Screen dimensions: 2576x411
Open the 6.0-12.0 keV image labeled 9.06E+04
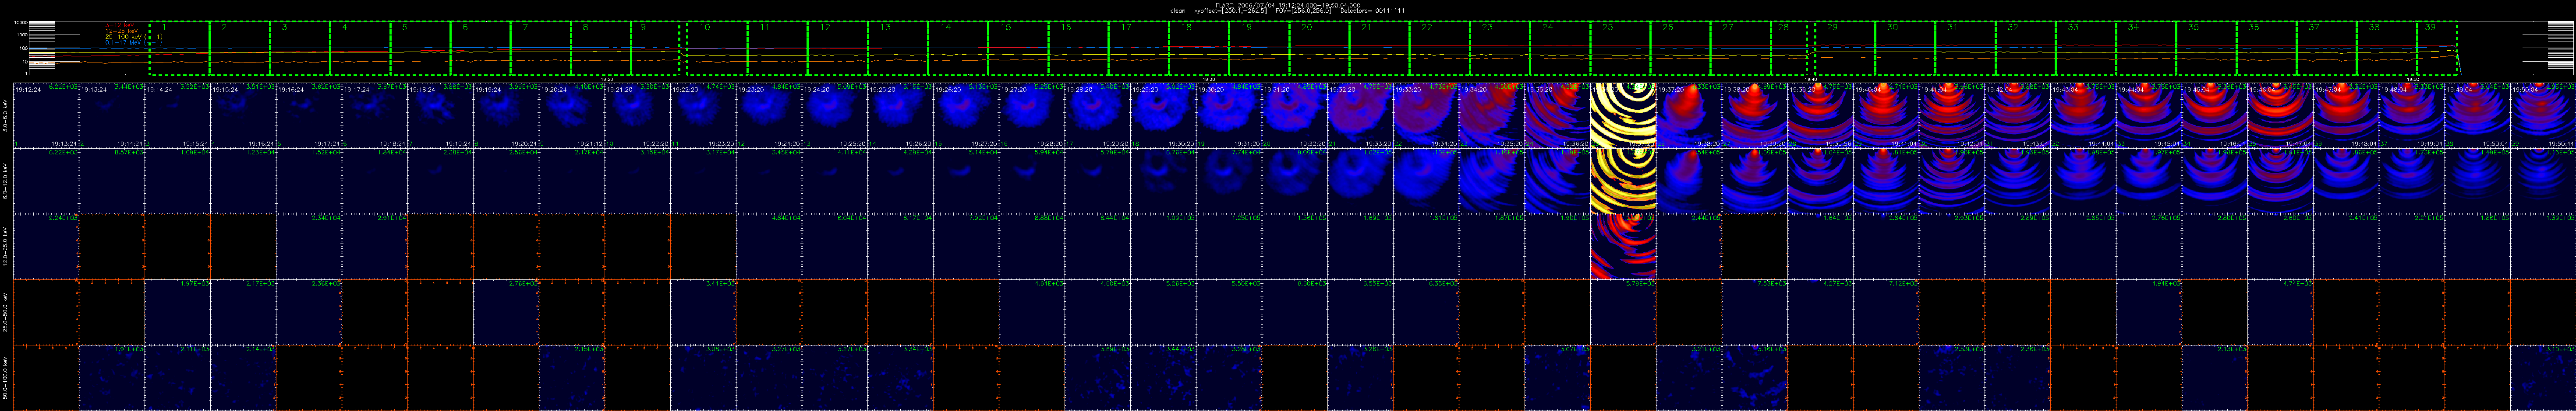click(1295, 181)
